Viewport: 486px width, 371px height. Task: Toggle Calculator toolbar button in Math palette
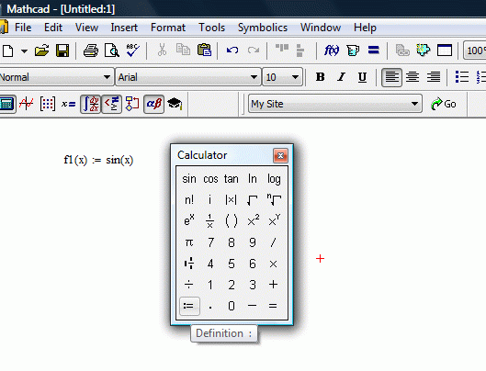[6, 104]
